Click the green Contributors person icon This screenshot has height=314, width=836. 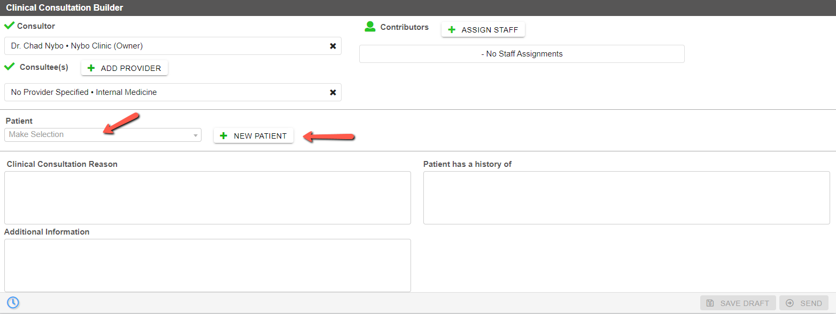369,27
